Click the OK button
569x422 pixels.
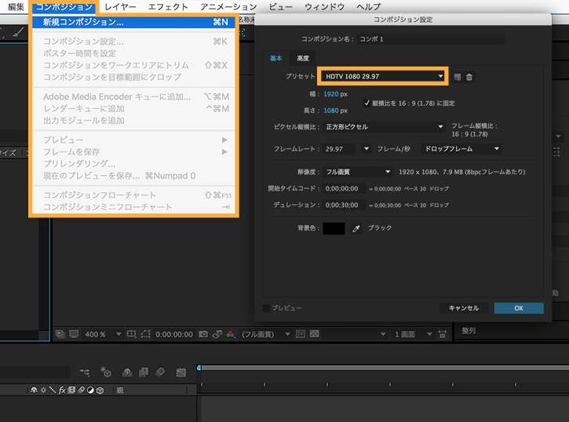click(x=519, y=308)
